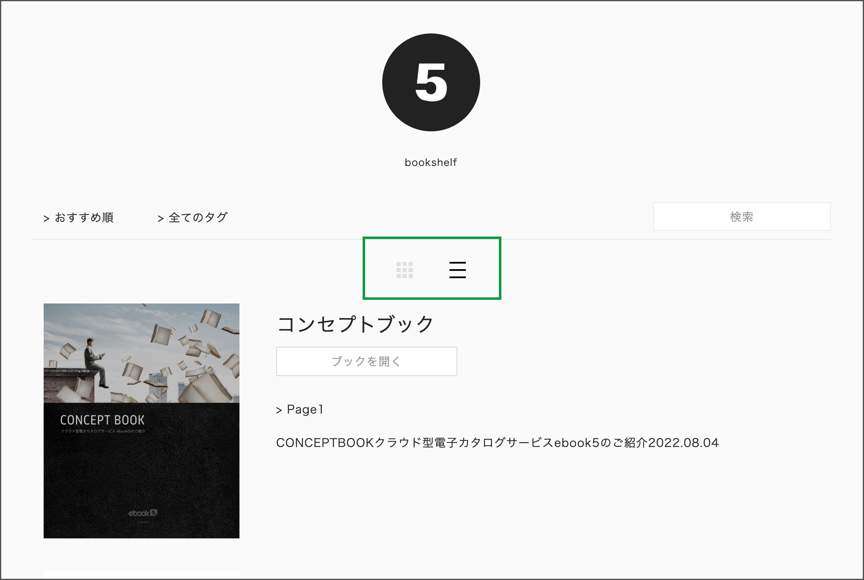Click the bookshelf label text
864x580 pixels.
click(431, 162)
